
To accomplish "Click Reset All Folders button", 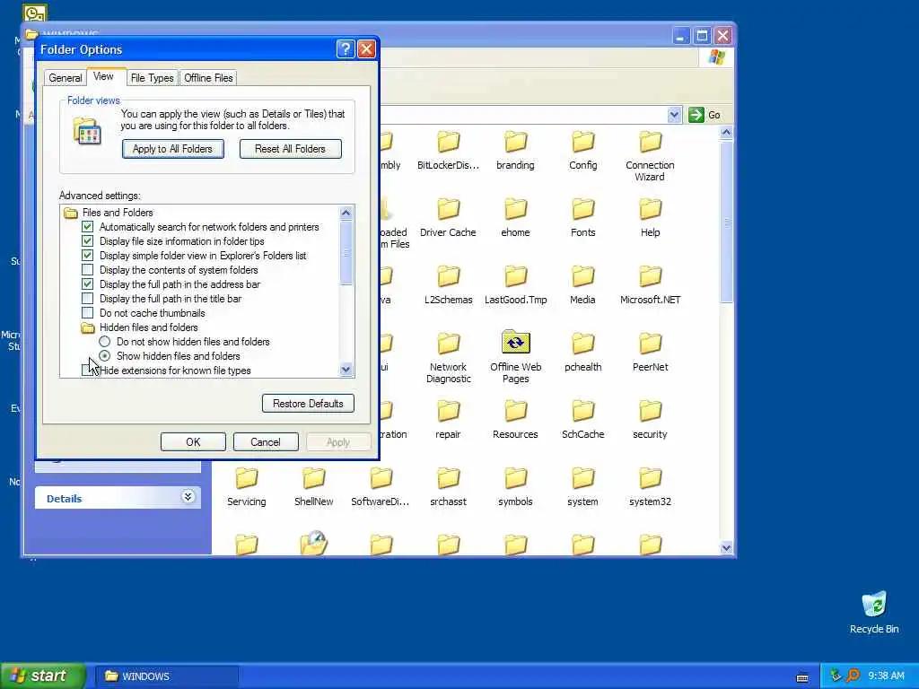I will (290, 149).
